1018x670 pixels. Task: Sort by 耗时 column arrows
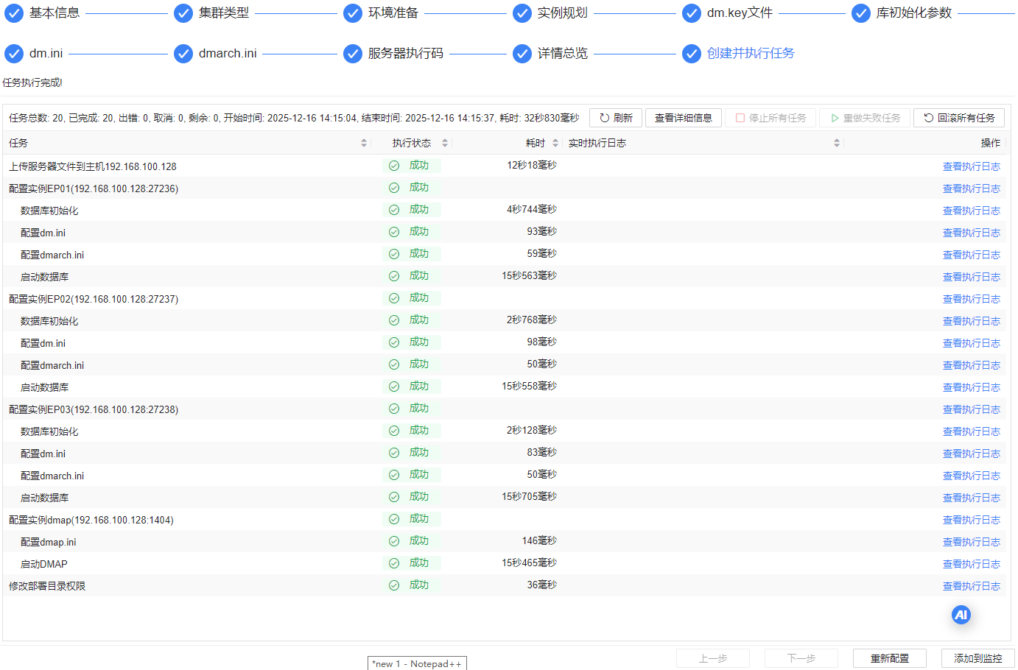(555, 143)
